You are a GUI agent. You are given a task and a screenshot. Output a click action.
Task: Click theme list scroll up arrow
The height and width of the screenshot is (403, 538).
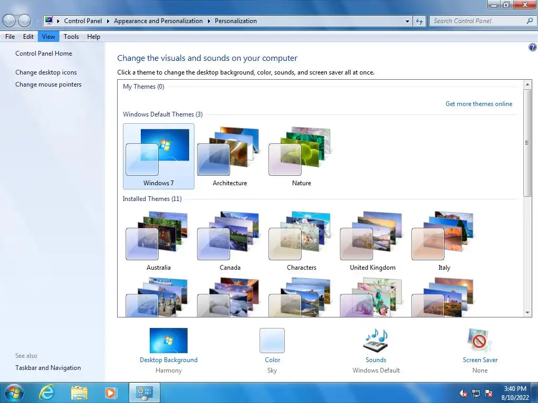[527, 84]
